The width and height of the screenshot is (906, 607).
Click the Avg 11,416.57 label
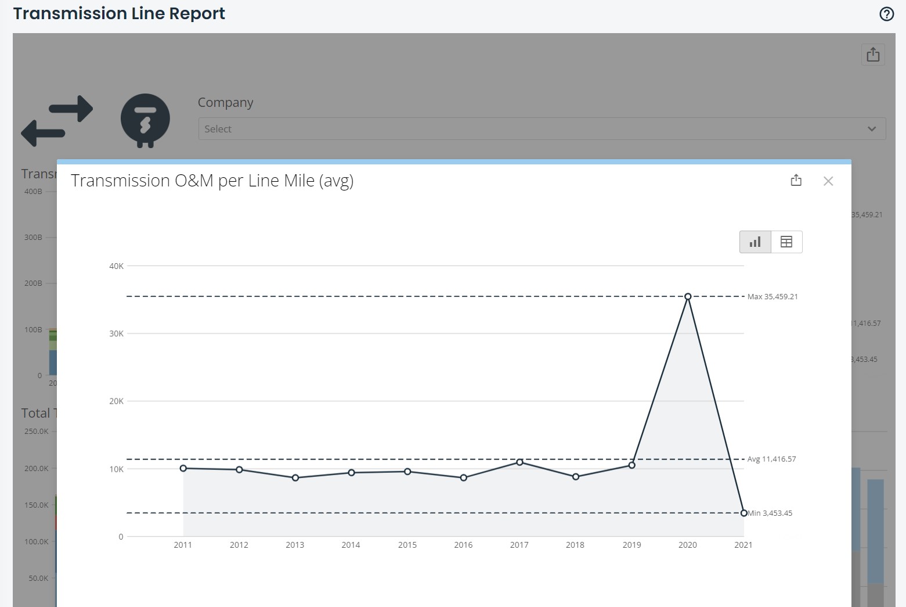point(771,459)
